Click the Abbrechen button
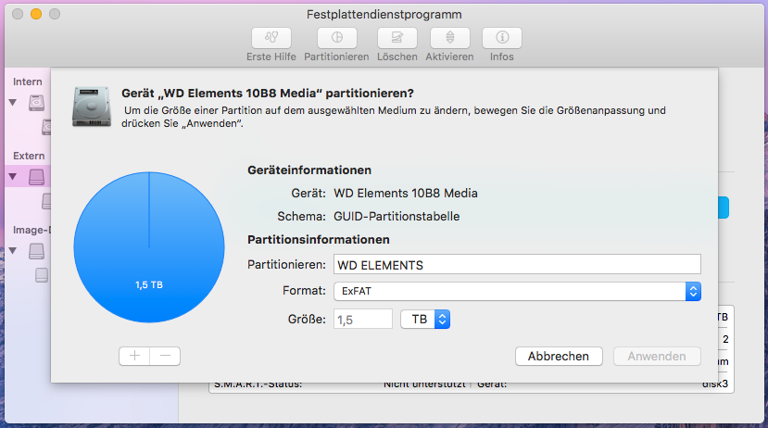 559,356
